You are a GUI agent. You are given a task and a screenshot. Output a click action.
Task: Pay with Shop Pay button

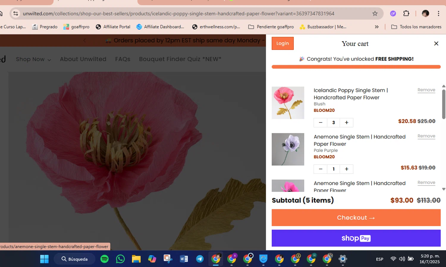(x=356, y=238)
